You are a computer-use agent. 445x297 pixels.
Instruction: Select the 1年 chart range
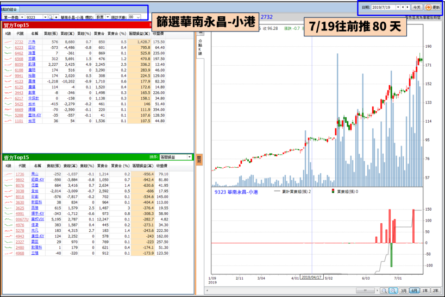tap(425, 290)
